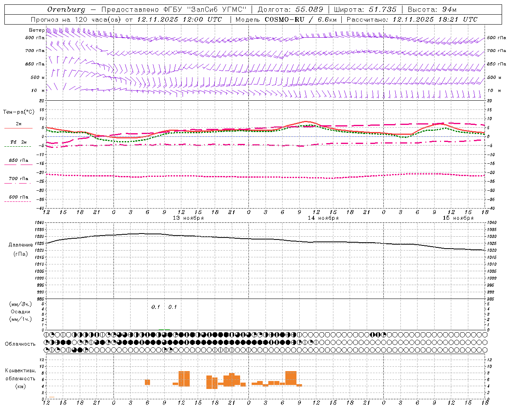Click the "Высота: 94м" elevation text
The image size is (508, 406).
[432, 10]
